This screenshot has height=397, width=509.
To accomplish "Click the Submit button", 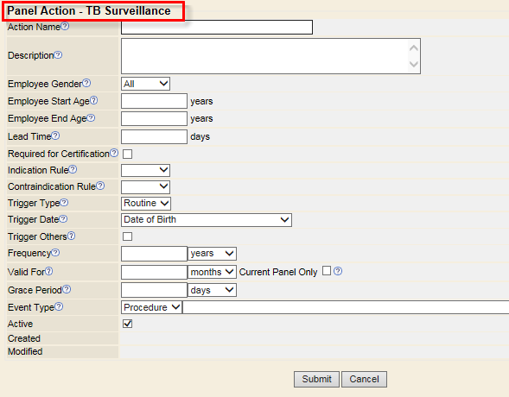I will click(316, 379).
